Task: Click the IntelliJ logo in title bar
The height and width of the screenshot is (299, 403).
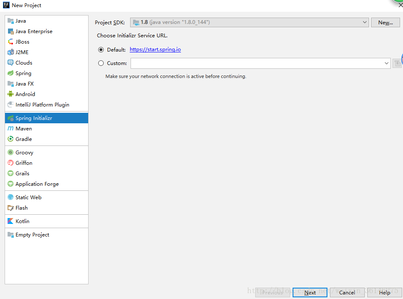Action: coord(6,5)
